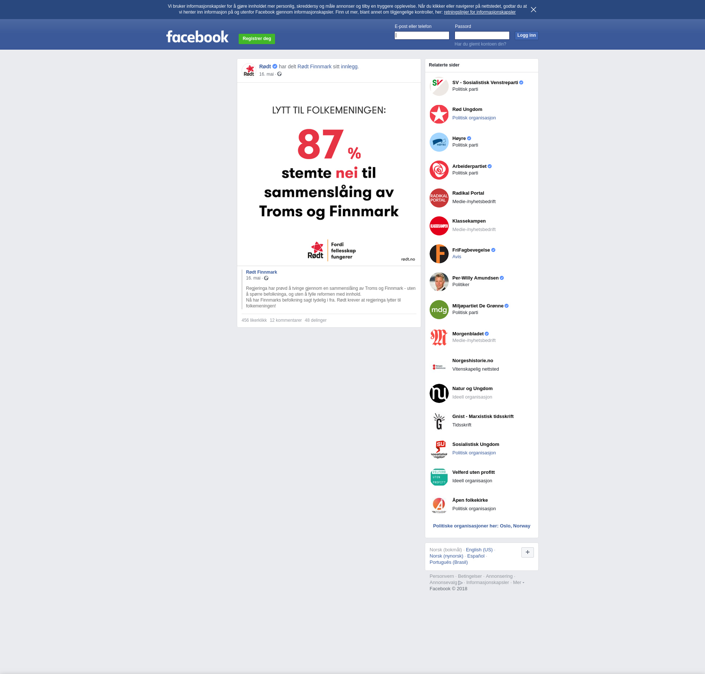Click the Annonsevalg footer link
The width and height of the screenshot is (705, 674).
(x=443, y=583)
